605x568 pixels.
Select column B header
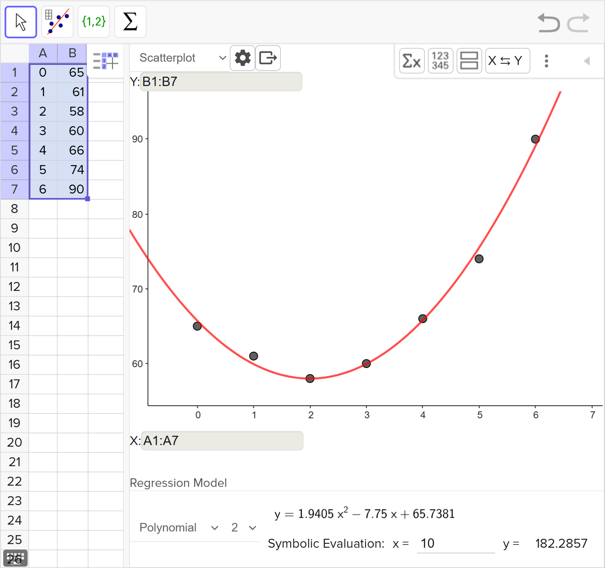pos(72,53)
